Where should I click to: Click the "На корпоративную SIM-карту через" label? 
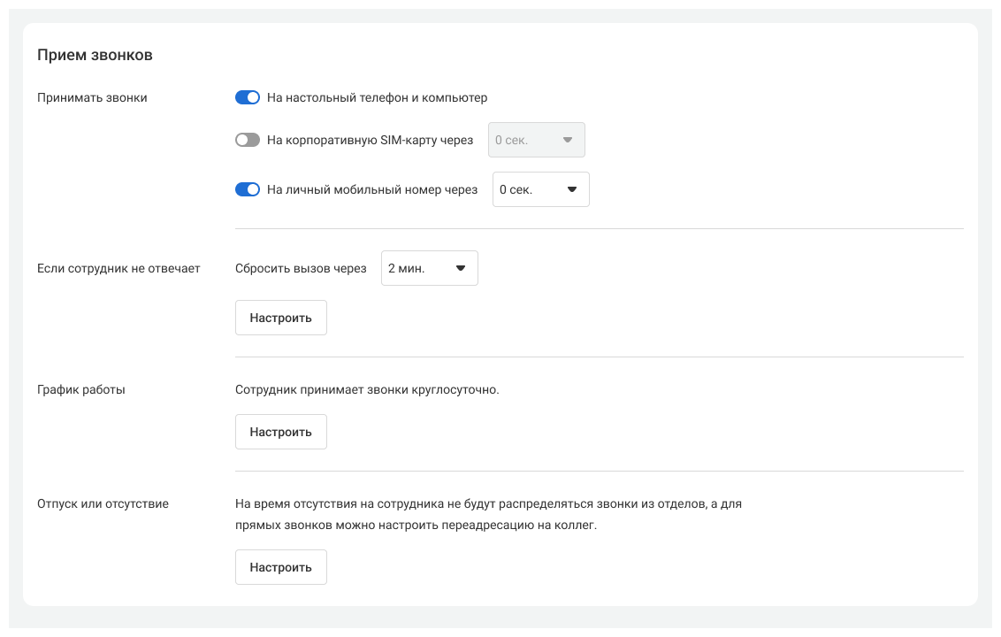370,140
